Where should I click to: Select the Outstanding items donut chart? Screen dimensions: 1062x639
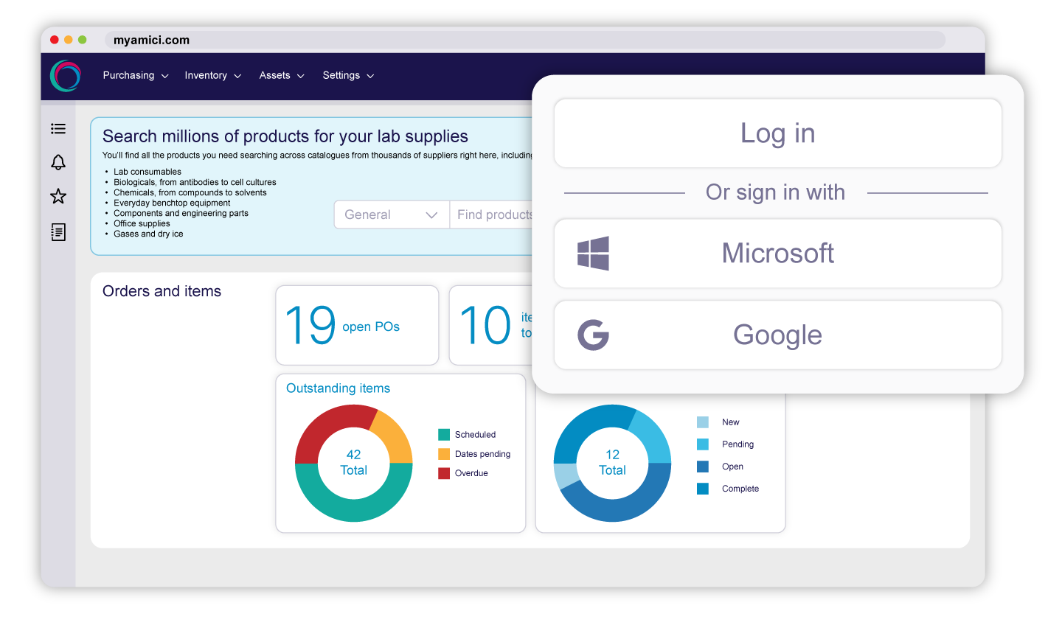353,463
